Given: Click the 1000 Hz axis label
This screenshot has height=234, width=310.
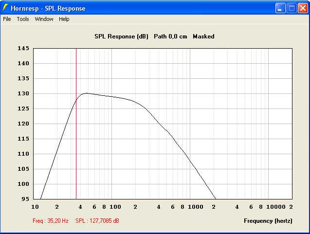Looking at the screenshot, I should 195,207.
